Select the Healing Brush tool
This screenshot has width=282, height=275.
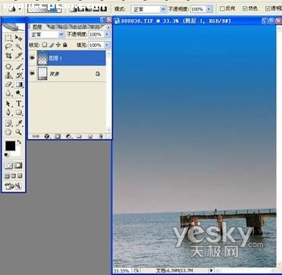click(x=9, y=67)
